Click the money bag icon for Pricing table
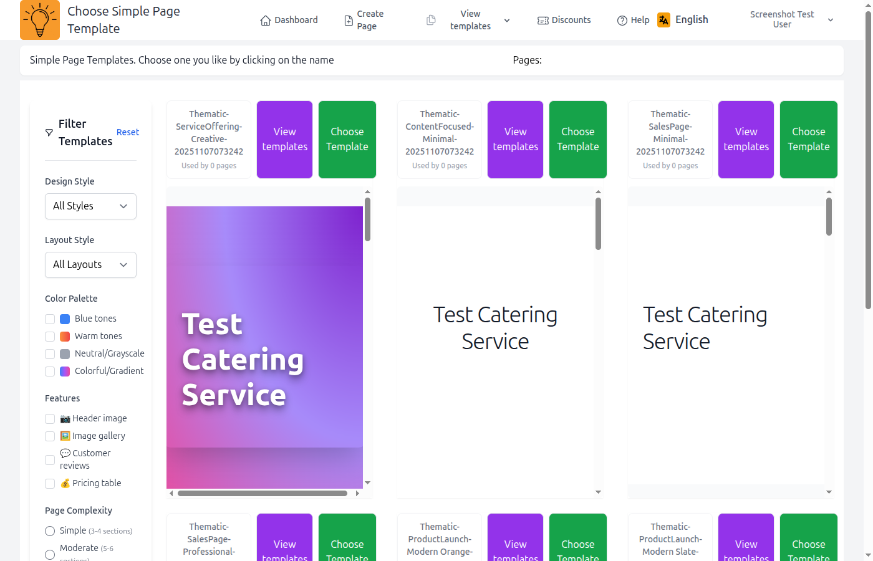 pos(65,483)
